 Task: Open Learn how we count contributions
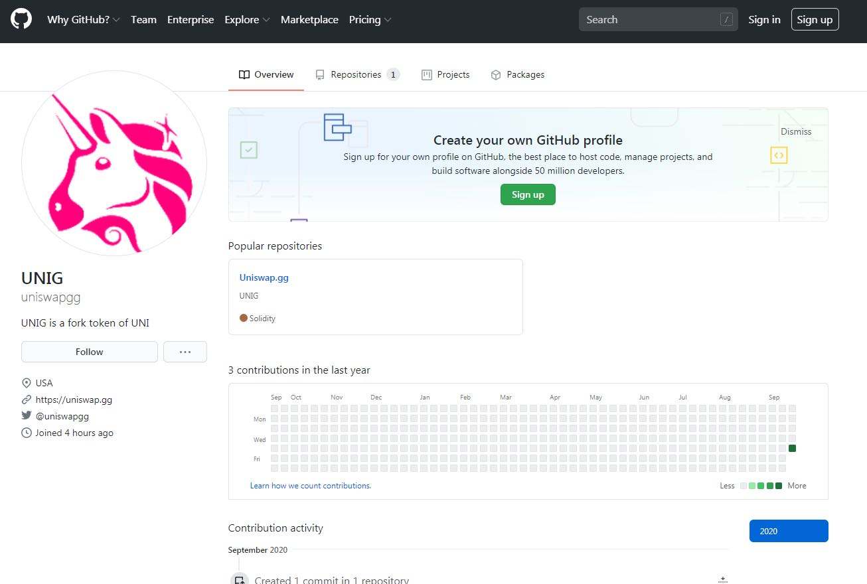coord(311,486)
